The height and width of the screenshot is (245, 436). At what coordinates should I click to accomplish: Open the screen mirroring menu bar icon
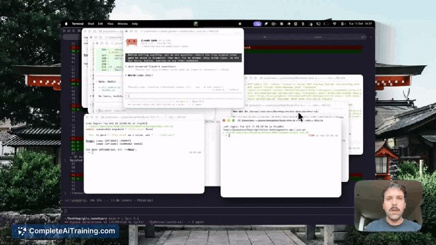point(318,24)
